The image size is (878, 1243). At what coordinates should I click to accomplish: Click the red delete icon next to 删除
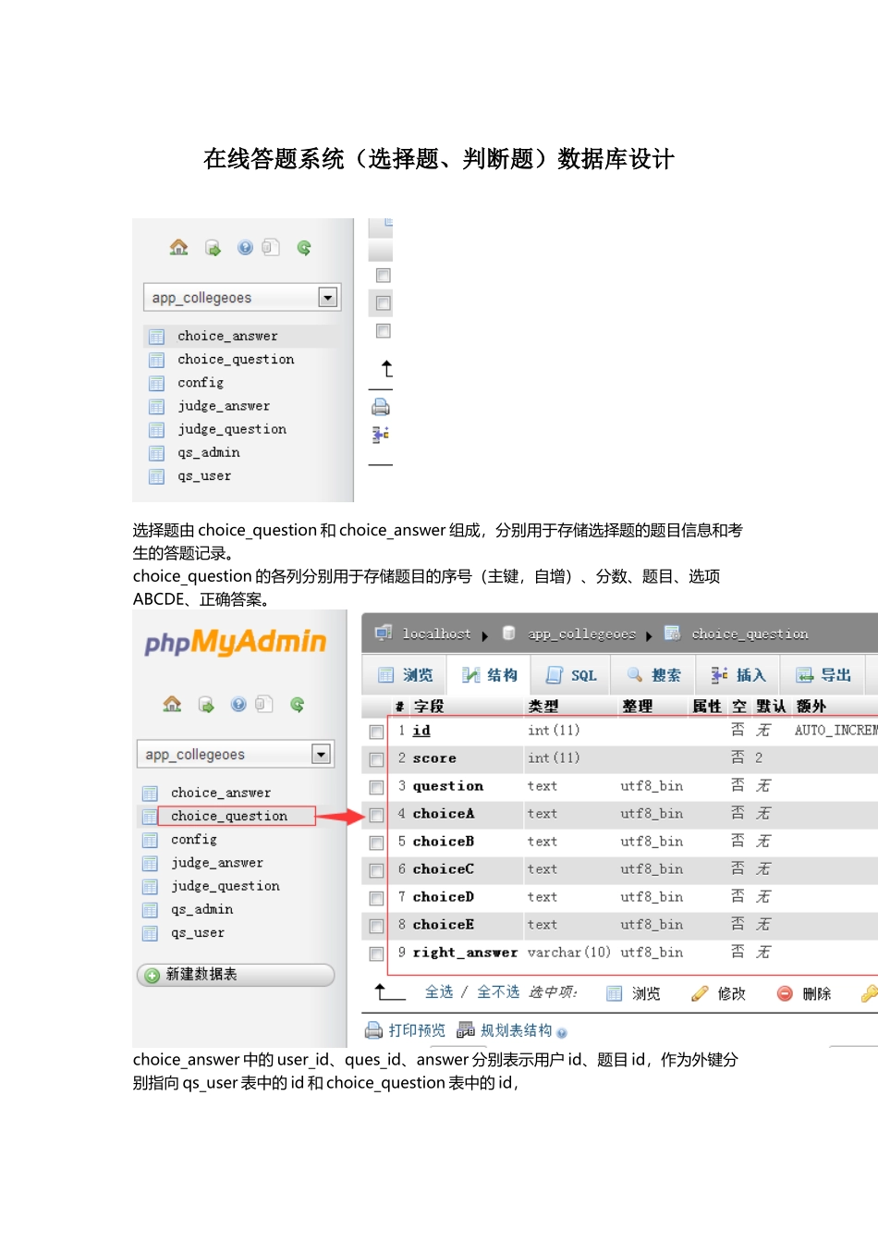click(x=785, y=993)
